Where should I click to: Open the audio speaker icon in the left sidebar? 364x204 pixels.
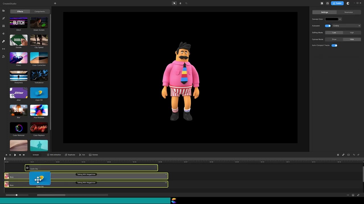[3, 34]
